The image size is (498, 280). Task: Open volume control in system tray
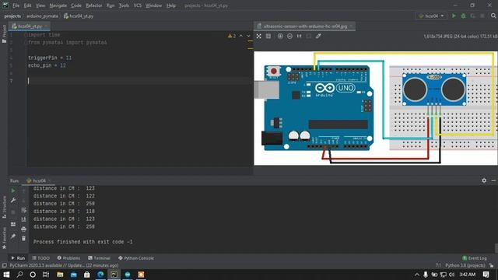pos(451,275)
